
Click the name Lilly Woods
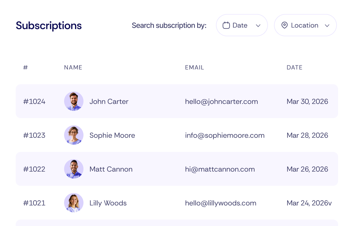(x=108, y=203)
